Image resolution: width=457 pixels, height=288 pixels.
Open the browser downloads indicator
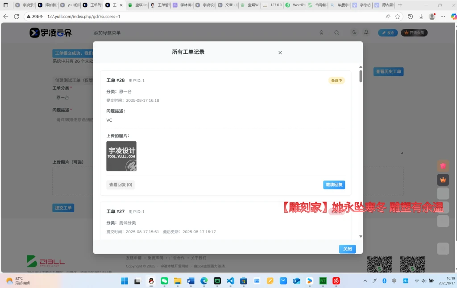[x=421, y=16]
